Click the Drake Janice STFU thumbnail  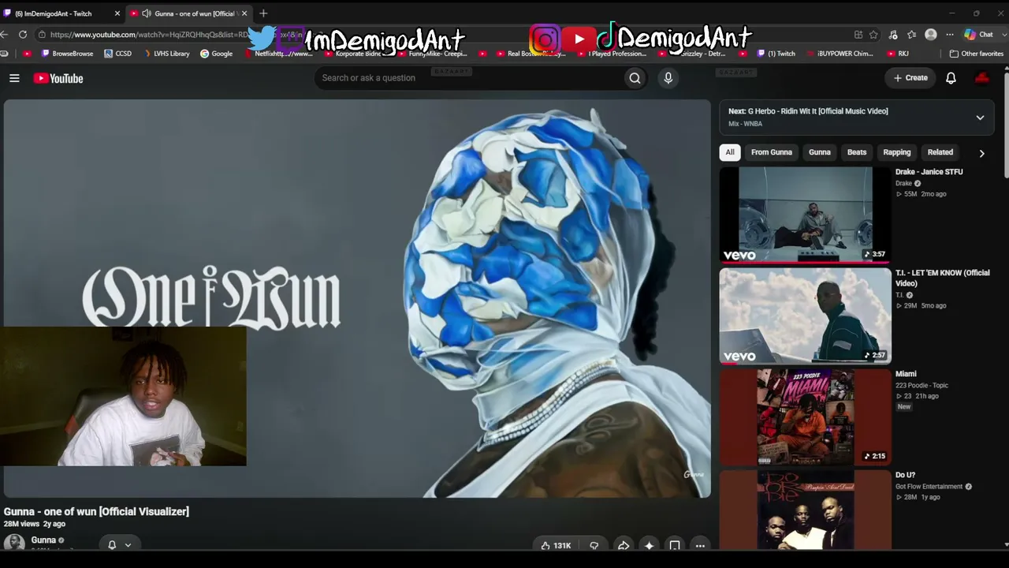(805, 214)
